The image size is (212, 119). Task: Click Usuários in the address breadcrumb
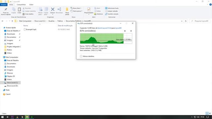tap(51, 21)
